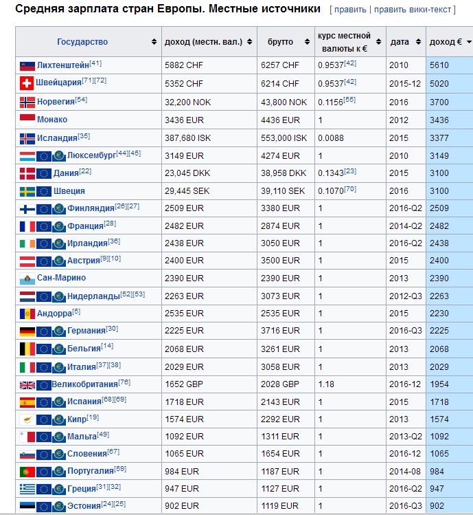Image resolution: width=473 pixels, height=515 pixels.
Task: Open править вики-текст edit link
Action: pyautogui.click(x=413, y=10)
